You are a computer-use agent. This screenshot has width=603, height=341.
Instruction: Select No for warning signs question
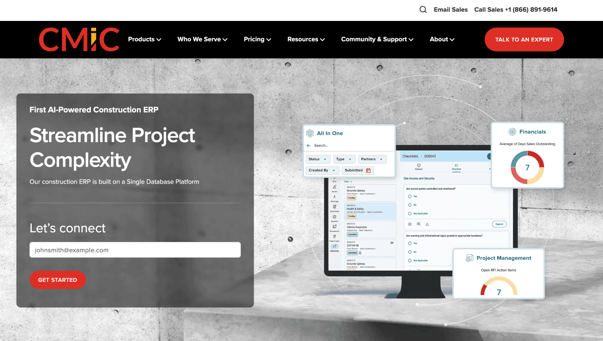pyautogui.click(x=410, y=252)
